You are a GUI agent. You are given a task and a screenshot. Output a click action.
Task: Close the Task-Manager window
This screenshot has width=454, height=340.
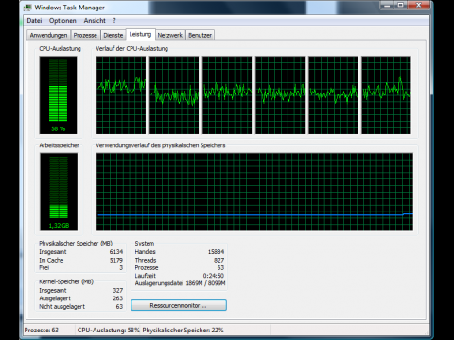pos(419,5)
